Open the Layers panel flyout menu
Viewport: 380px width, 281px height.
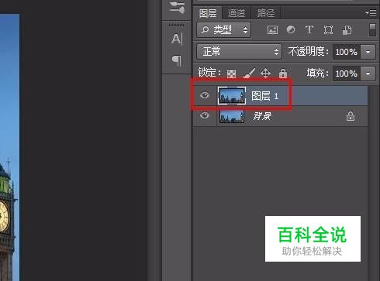371,12
